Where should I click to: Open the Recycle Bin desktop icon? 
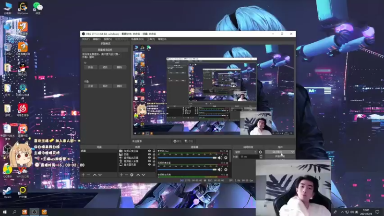[x=8, y=49]
